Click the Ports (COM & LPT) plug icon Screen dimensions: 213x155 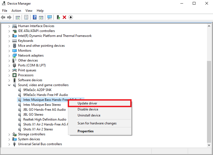(15, 65)
